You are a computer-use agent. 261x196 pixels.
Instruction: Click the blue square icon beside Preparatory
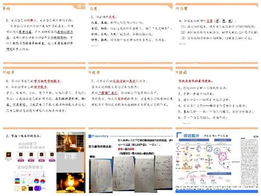pos(90,136)
